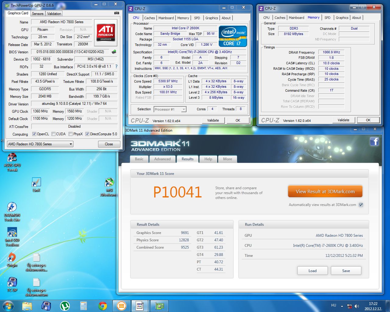Open the DAEMON Tools Lite desktop icon
The width and height of the screenshot is (390, 312).
pyautogui.click(x=12, y=212)
